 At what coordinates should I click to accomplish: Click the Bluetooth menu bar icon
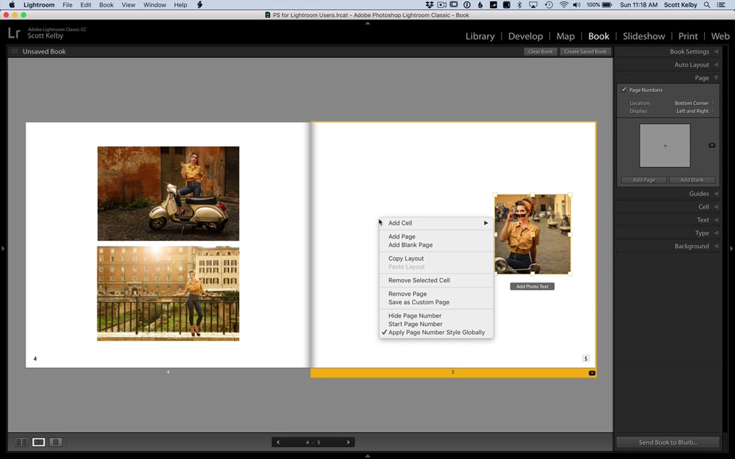click(x=519, y=5)
